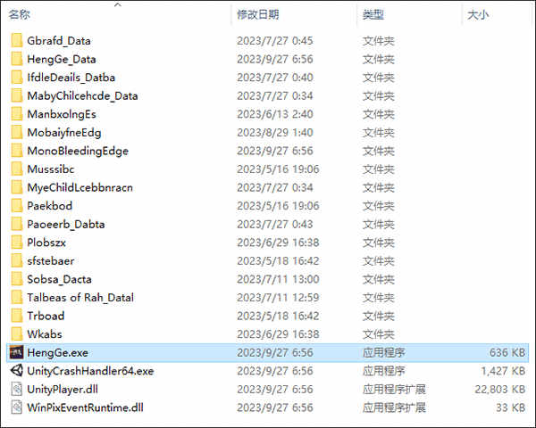Select the UnityPlayer.dll file icon
The image size is (536, 428).
tap(16, 389)
